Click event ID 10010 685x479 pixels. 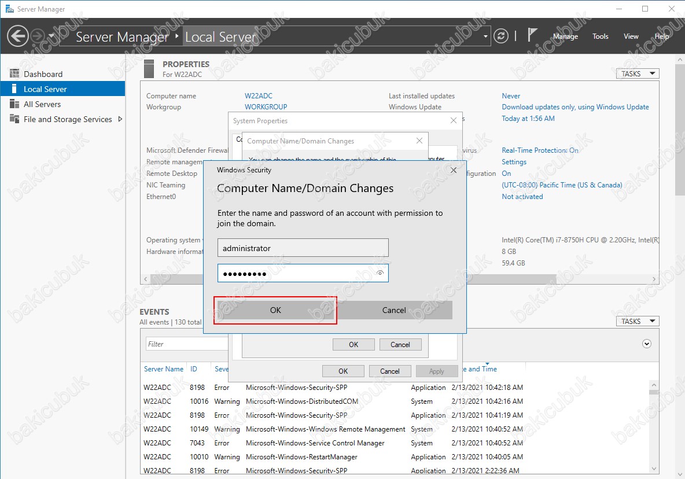[x=199, y=457]
